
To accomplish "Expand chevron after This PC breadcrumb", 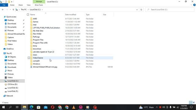I will tap(28, 9).
